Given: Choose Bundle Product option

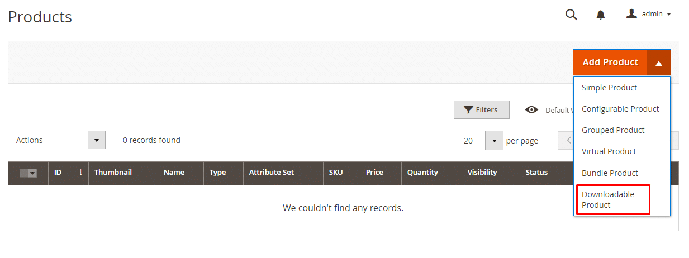Looking at the screenshot, I should click(x=610, y=173).
